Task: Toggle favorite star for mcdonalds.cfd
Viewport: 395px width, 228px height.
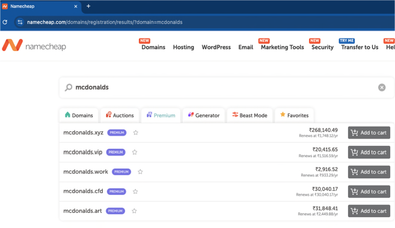Action: coord(135,191)
